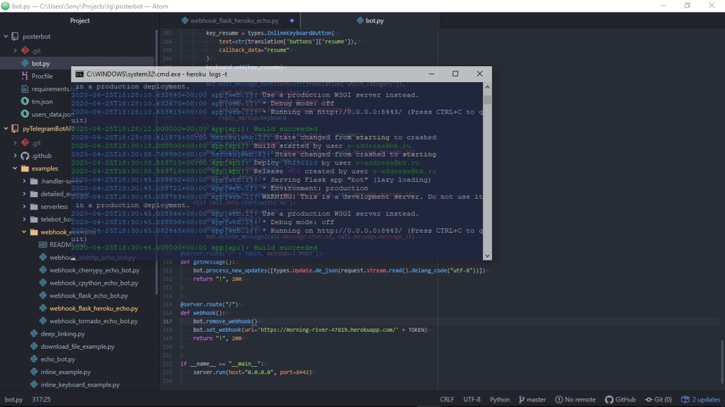
Task: Collapse the webhook_examples folder
Action: (25, 232)
